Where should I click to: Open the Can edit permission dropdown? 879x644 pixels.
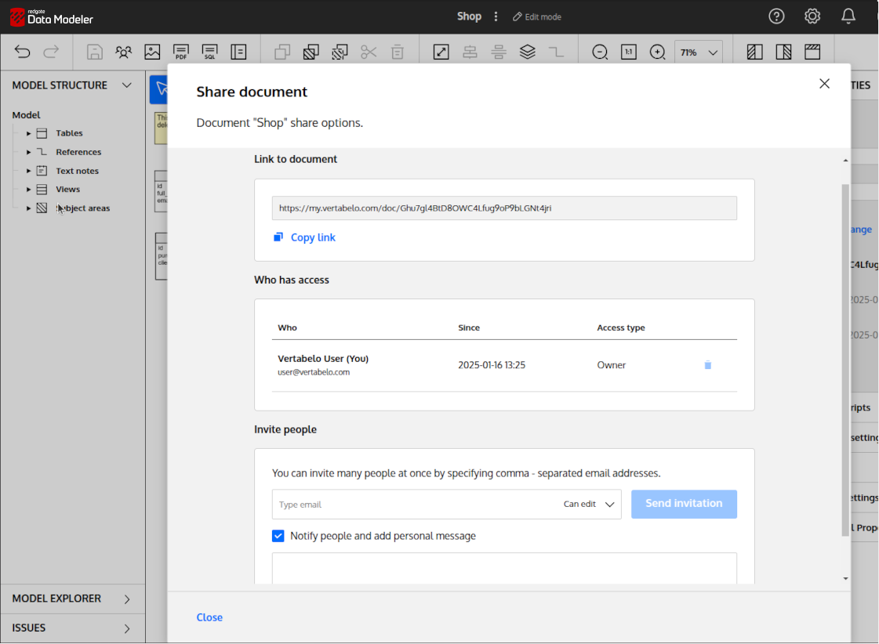588,504
